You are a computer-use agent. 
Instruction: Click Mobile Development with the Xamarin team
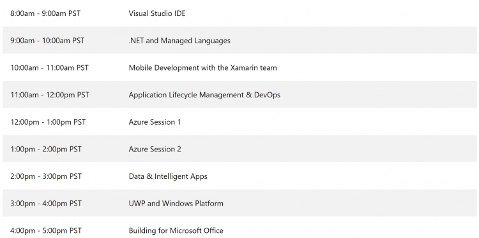203,67
